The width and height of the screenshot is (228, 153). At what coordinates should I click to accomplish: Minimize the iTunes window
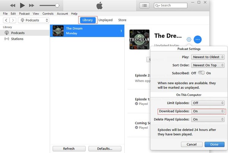tap(193, 2)
